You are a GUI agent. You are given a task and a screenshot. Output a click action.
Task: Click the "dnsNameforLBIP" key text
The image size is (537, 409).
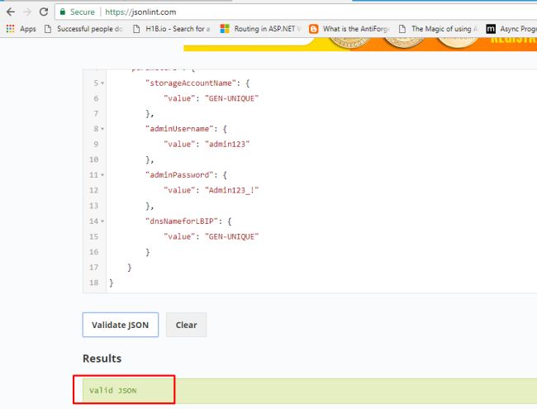[182, 221]
